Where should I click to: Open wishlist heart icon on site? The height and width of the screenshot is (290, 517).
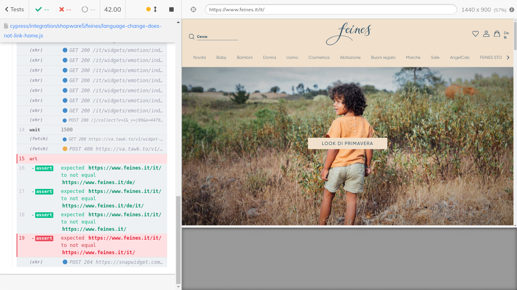[475, 34]
